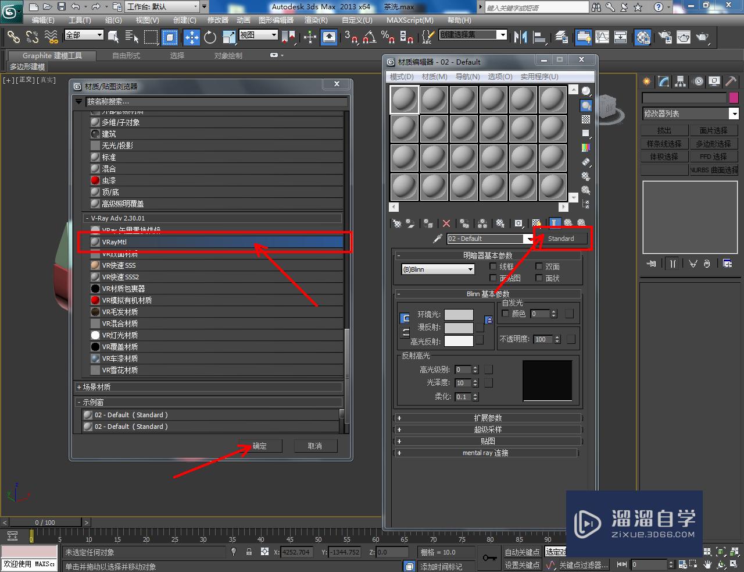Enable the 面状 (Faceted) checkbox
744x572 pixels.
click(539, 278)
